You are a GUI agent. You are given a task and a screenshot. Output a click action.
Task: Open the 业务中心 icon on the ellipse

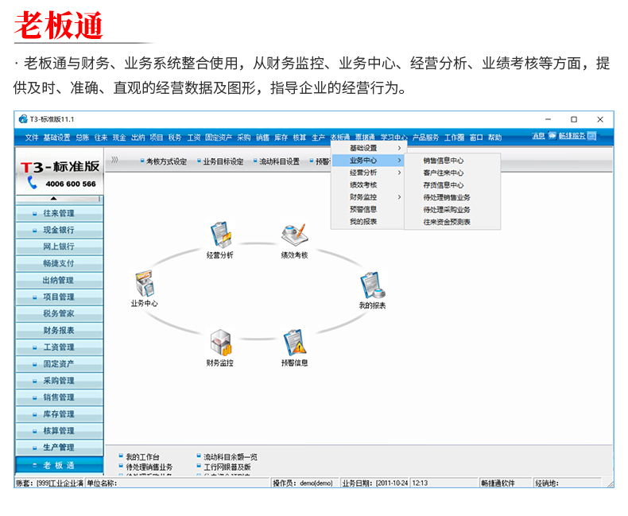(x=144, y=284)
